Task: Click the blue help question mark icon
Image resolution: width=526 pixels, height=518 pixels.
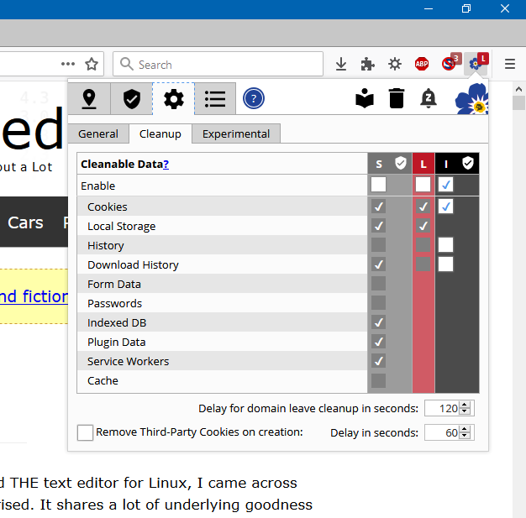Action: tap(254, 99)
